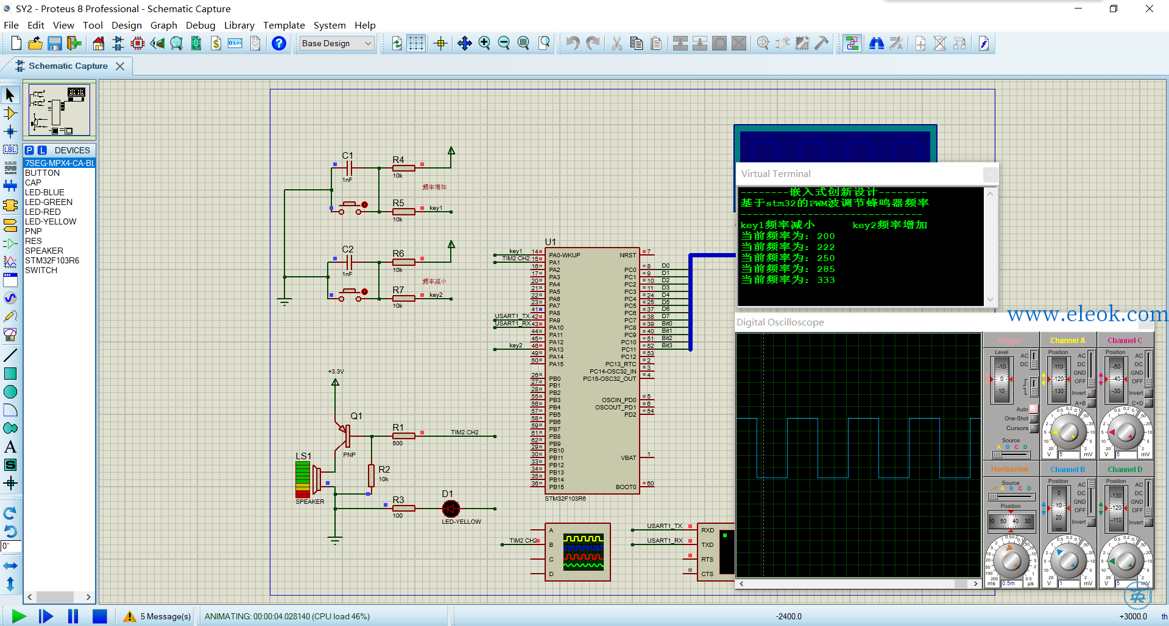This screenshot has height=626, width=1169.
Task: Click the Zoom Out magnifier icon
Action: [504, 43]
